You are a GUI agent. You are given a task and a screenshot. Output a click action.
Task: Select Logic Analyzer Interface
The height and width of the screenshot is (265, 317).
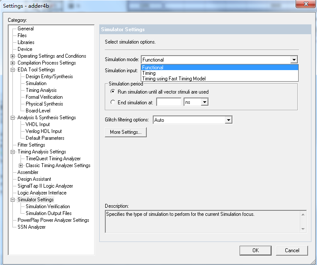point(42,193)
